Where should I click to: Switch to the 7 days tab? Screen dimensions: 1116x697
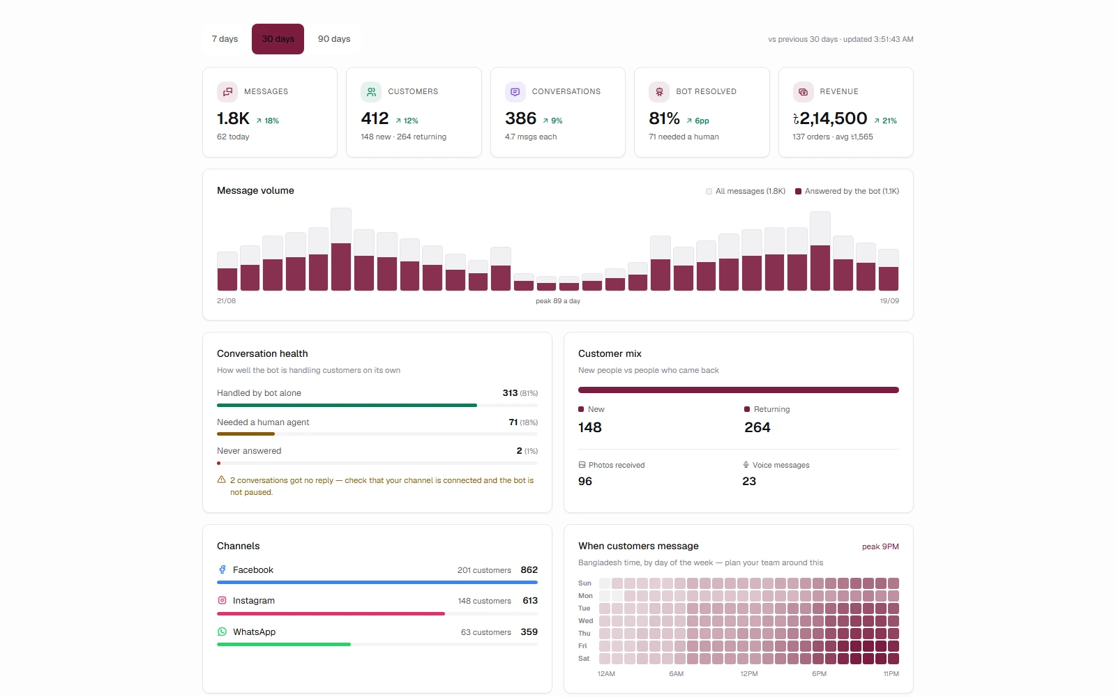[x=225, y=39]
